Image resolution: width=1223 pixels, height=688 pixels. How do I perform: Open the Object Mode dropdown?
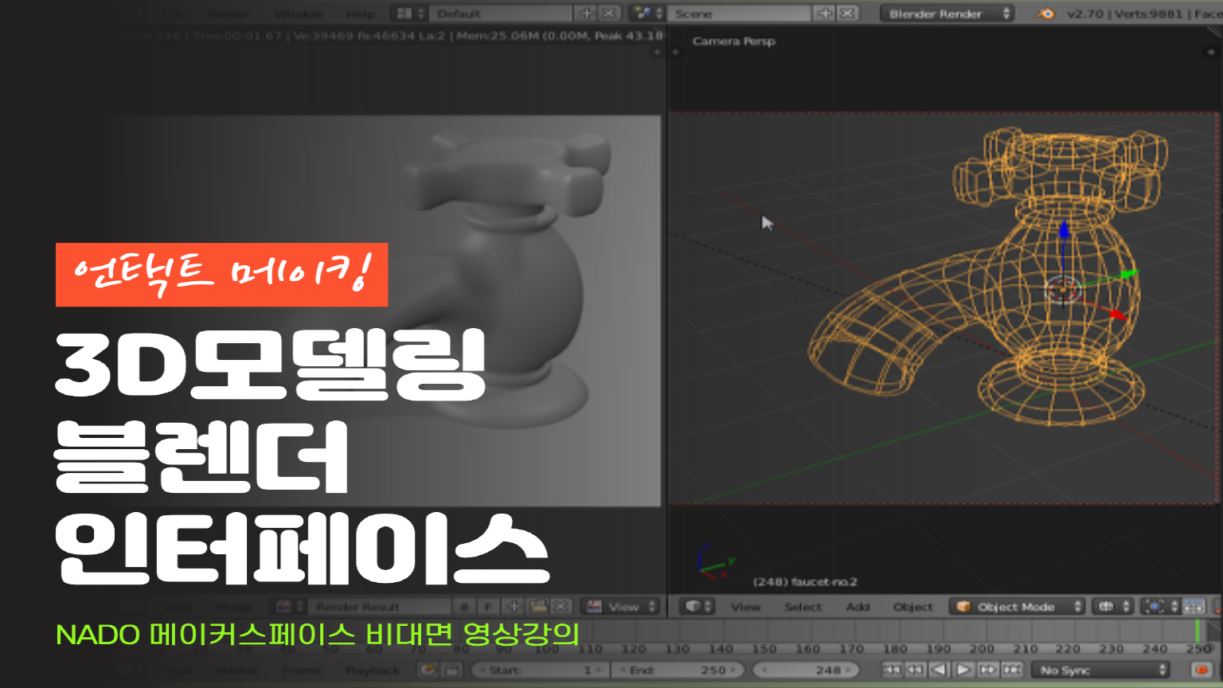1018,607
